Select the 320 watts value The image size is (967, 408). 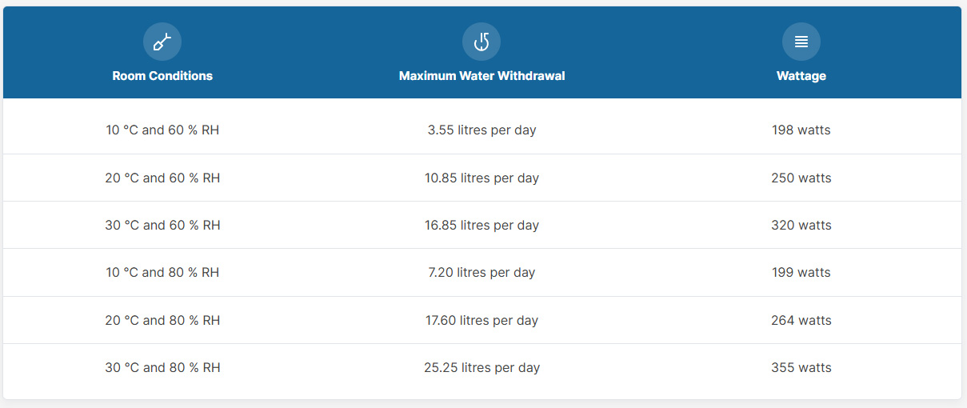coord(801,225)
